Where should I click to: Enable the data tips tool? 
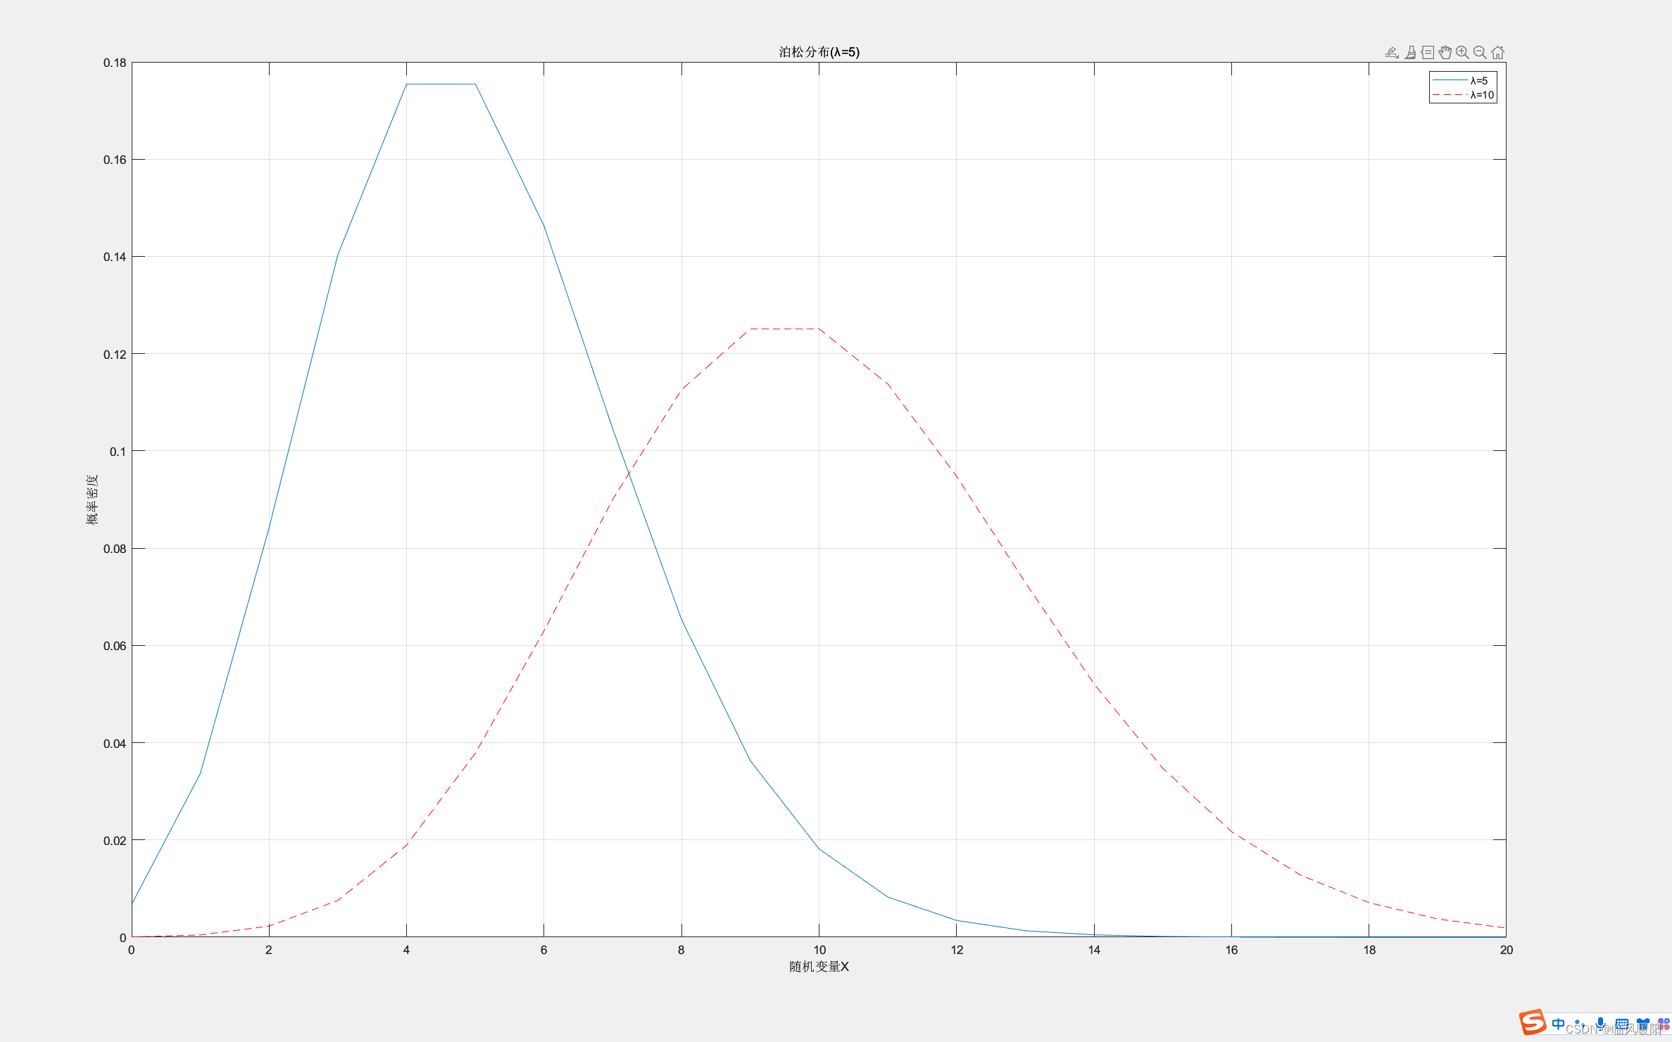1427,53
